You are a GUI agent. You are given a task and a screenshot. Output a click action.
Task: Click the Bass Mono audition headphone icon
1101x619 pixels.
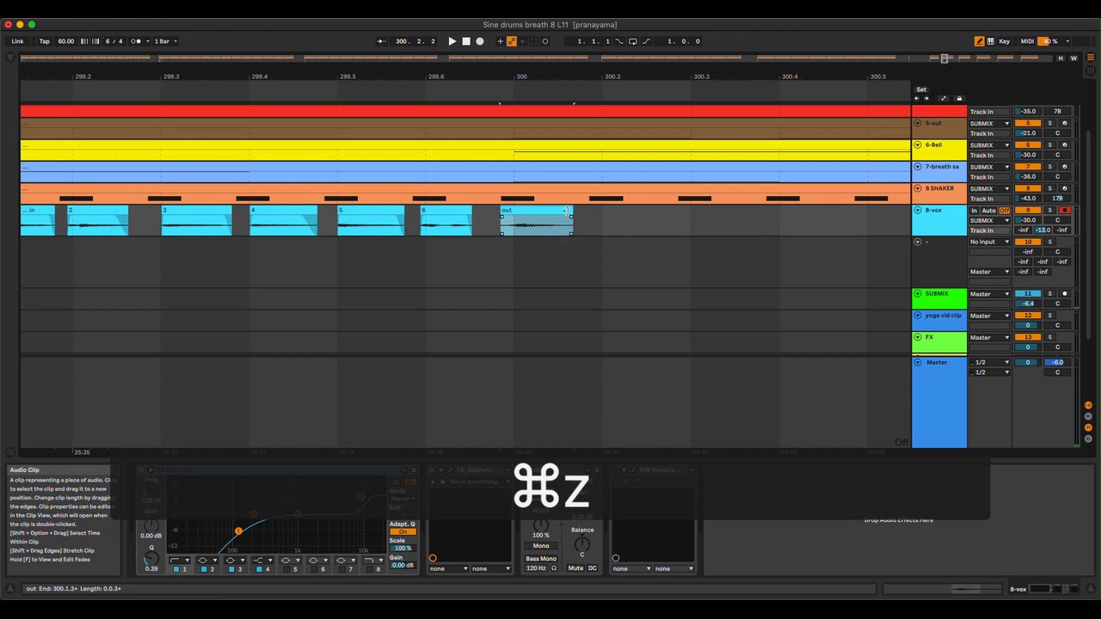pyautogui.click(x=554, y=568)
